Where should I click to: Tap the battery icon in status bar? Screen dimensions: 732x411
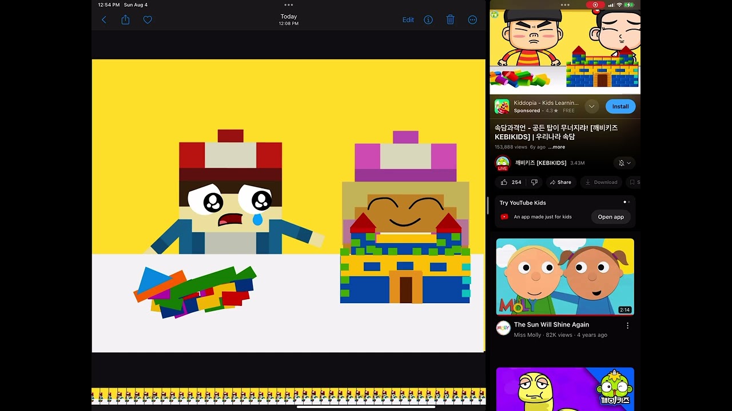(630, 5)
